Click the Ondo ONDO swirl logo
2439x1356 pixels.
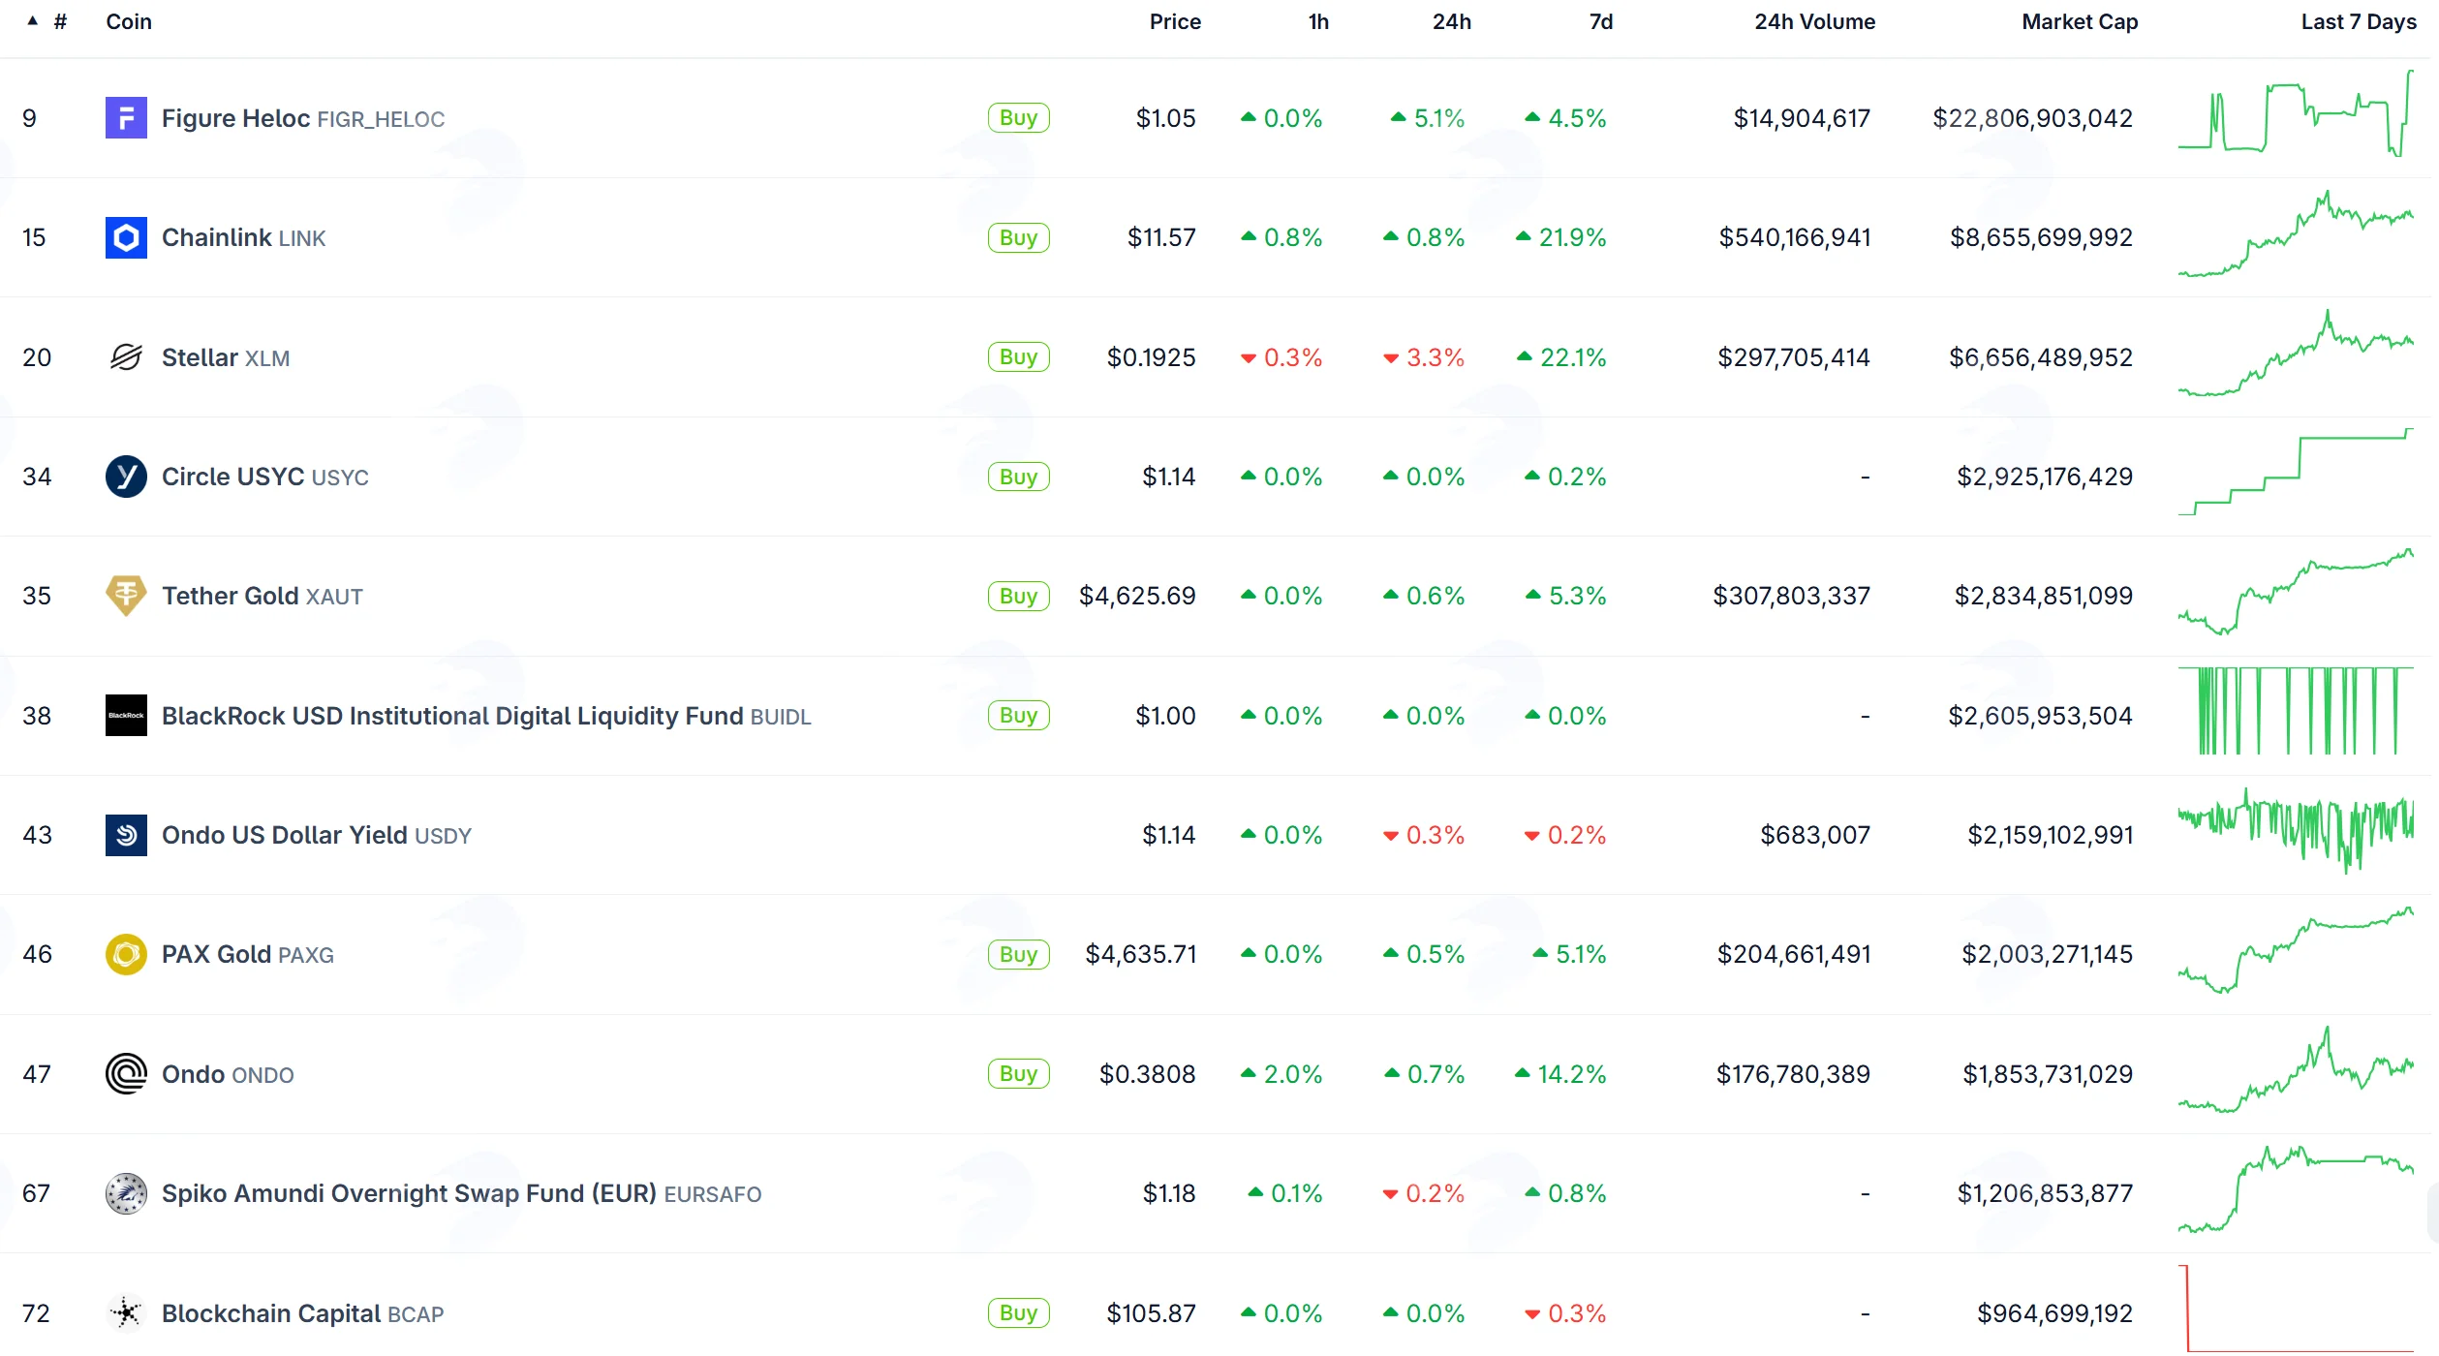[x=126, y=1074]
